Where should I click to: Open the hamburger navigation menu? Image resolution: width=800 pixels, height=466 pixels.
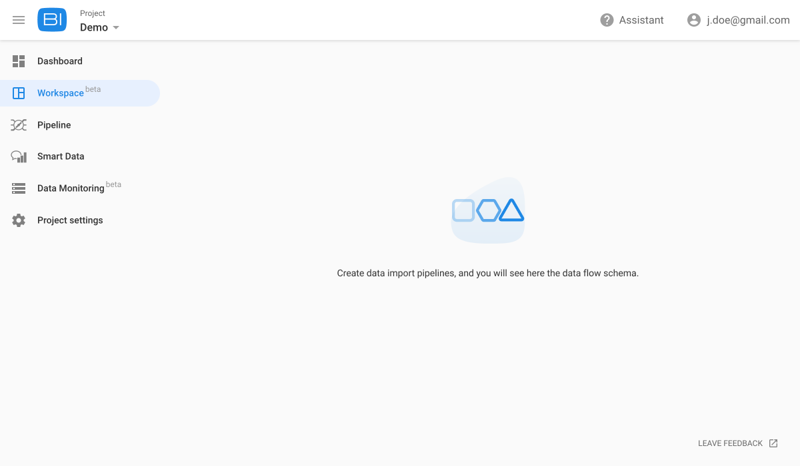(19, 20)
